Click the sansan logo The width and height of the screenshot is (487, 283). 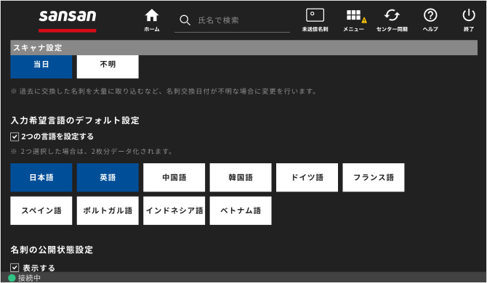(x=68, y=16)
